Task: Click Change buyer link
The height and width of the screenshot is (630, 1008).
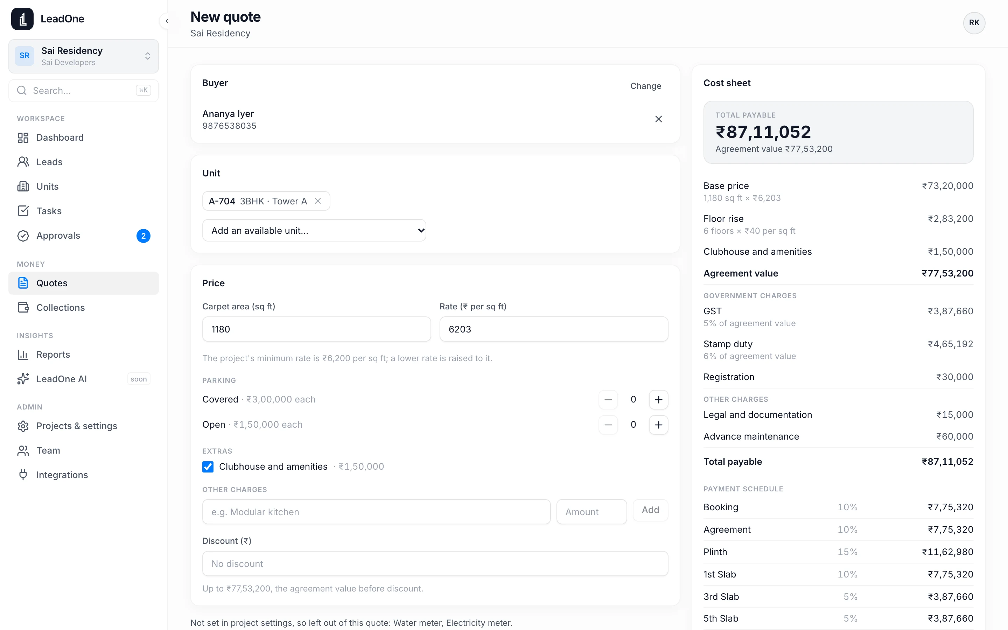Action: (x=646, y=86)
